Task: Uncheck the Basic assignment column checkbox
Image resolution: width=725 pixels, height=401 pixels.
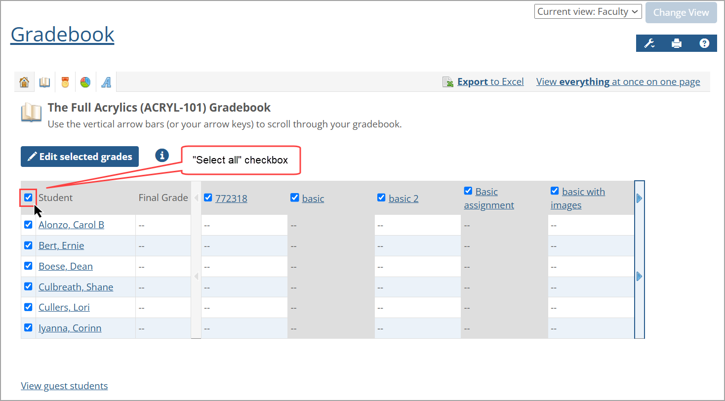Action: pos(468,191)
